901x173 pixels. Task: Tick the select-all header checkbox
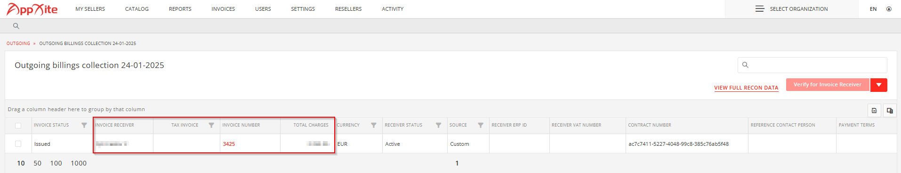click(18, 125)
